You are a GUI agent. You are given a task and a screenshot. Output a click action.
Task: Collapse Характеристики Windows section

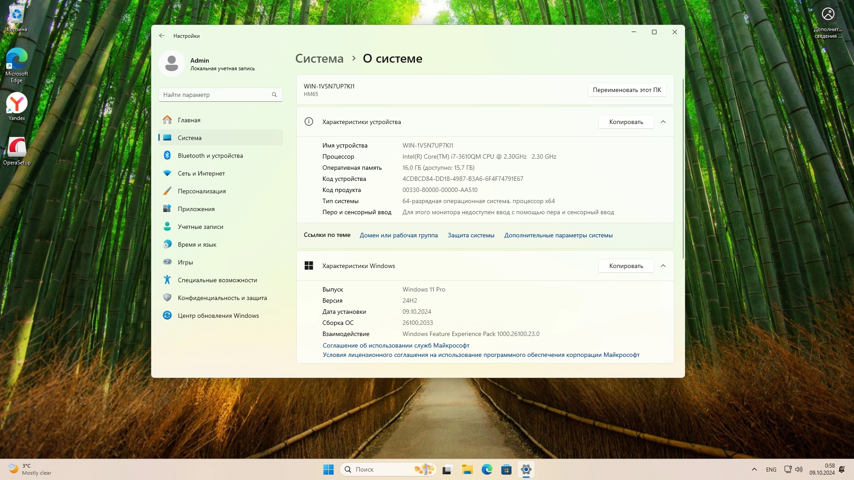(x=663, y=266)
